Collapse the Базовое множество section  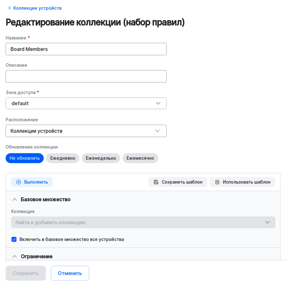pyautogui.click(x=15, y=199)
